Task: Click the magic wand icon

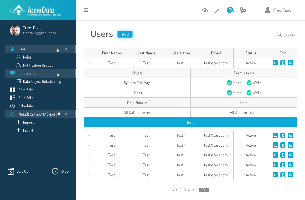Action: coord(217,10)
